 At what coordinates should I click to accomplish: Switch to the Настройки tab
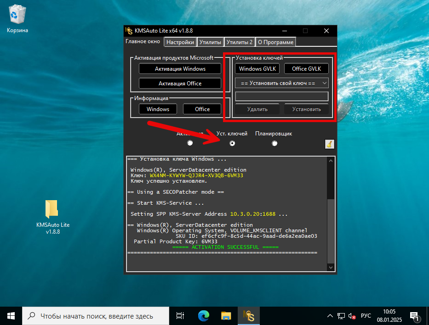[180, 42]
